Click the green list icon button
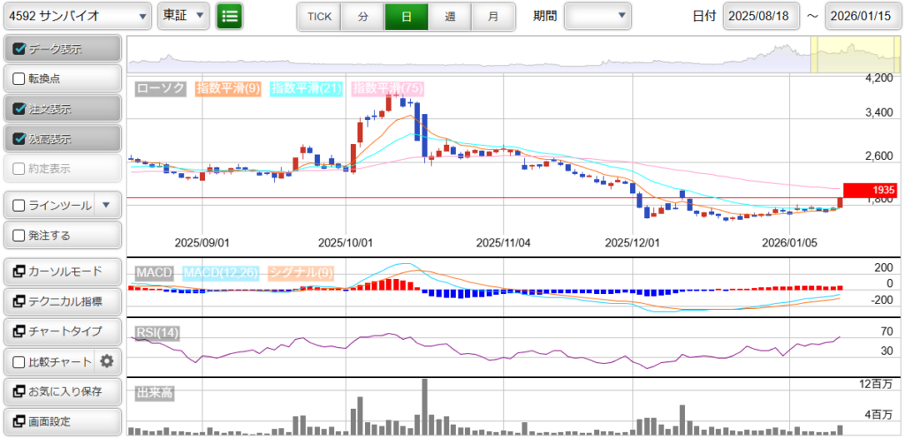The height and width of the screenshot is (438, 905). [230, 16]
